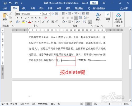
Task: Click character border A icon
Action: click(x=57, y=14)
